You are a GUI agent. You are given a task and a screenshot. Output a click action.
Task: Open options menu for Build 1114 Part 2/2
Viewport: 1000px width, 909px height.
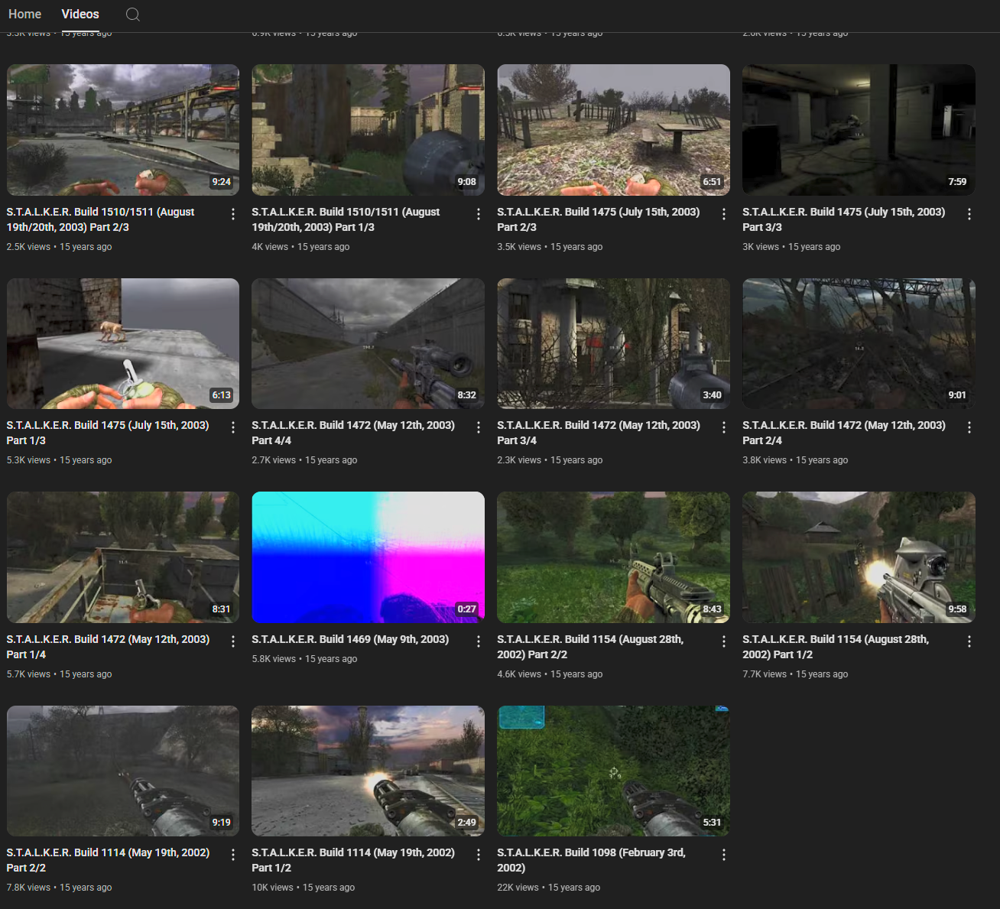pyautogui.click(x=233, y=855)
